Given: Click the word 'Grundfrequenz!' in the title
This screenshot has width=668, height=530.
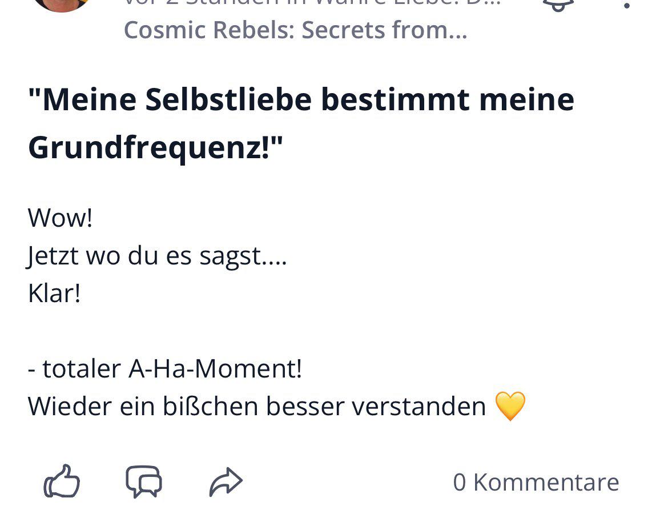Looking at the screenshot, I should tap(148, 147).
